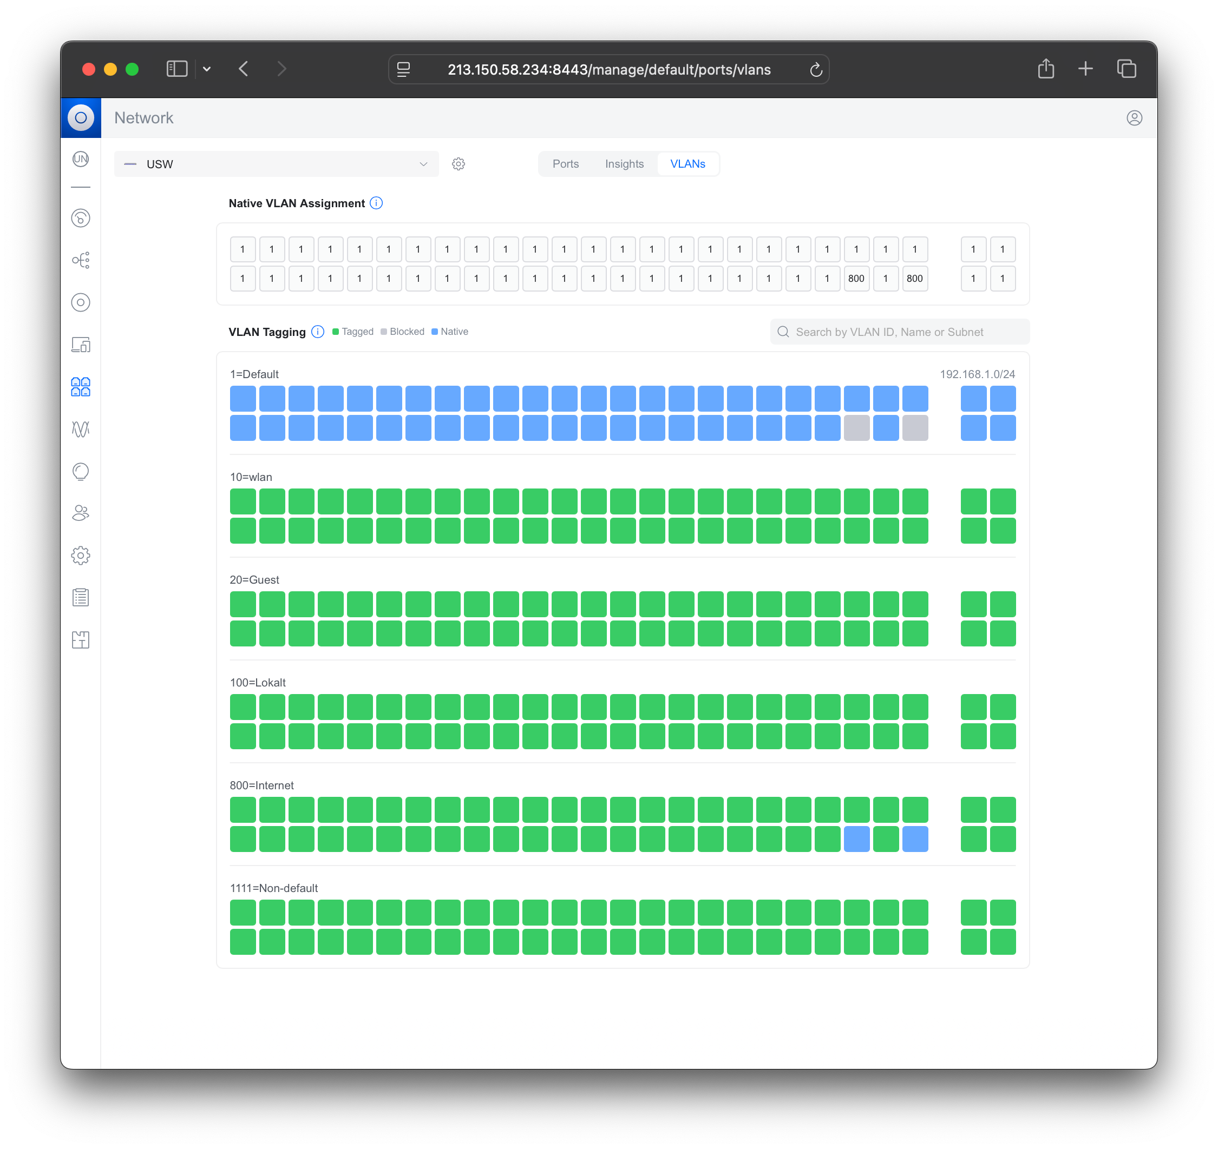Click the Ports sidebar icon

80,387
